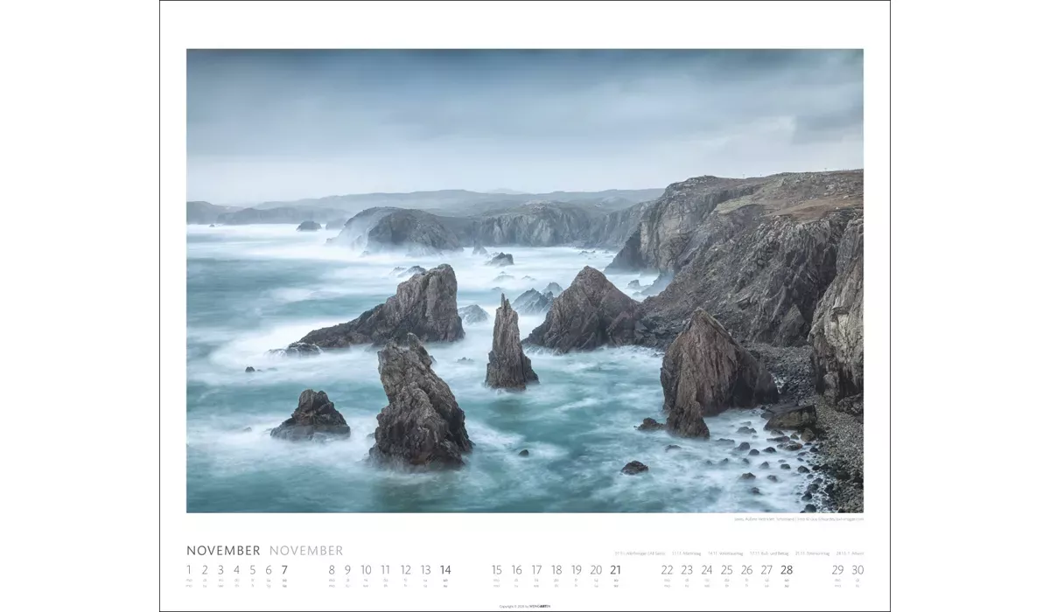Click date 23 in the calendar row
The width and height of the screenshot is (1050, 612).
[x=687, y=570]
